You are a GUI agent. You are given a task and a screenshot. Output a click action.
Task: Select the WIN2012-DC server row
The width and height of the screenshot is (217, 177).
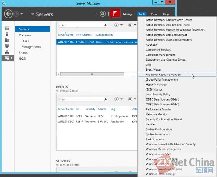point(97,42)
